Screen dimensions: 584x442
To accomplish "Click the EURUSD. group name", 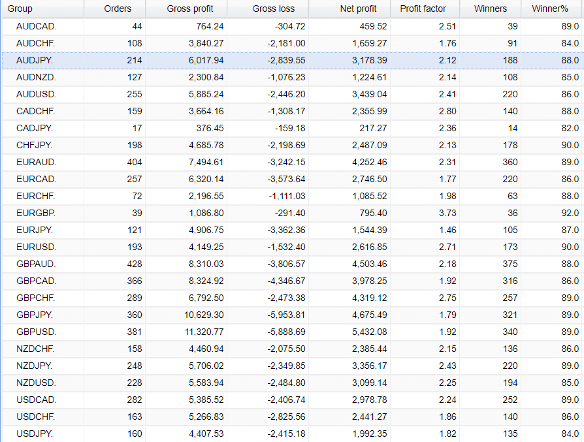I will (36, 247).
